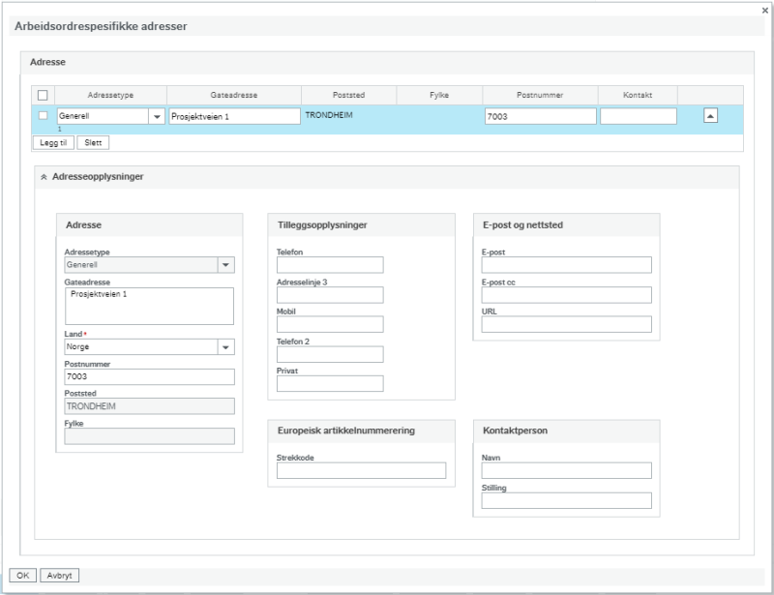This screenshot has height=595, width=774.
Task: Click the Mobil input field
Action: 330,324
